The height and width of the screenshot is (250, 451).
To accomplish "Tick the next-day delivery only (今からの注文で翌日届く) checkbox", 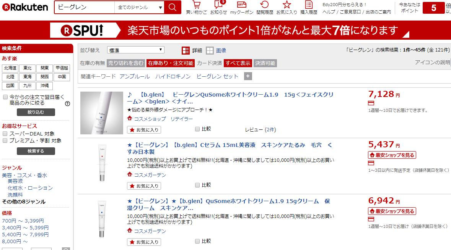I will (5, 97).
